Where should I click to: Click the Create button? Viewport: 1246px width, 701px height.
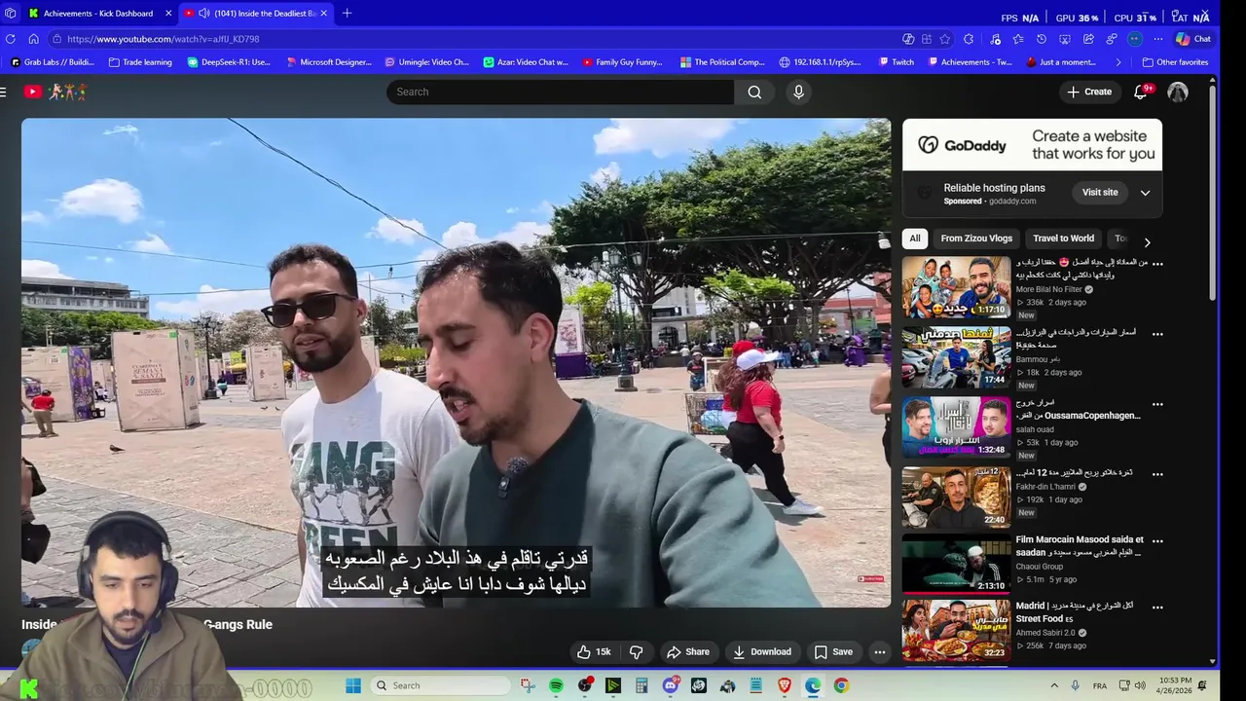coord(1089,92)
